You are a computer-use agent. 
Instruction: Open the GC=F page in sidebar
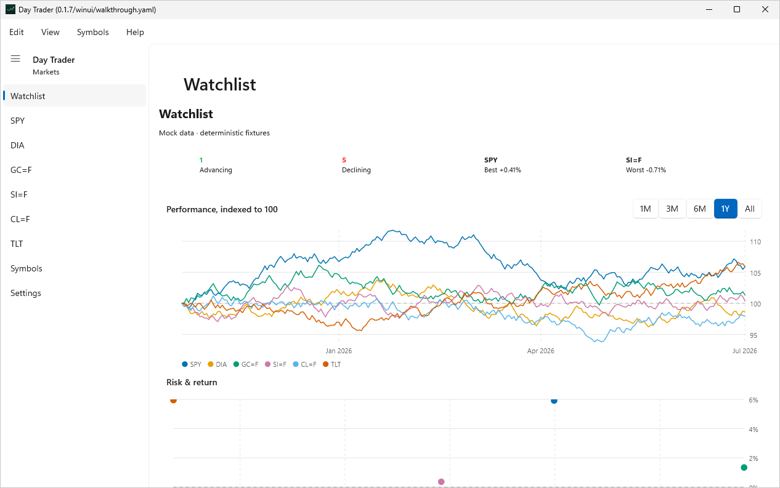pyautogui.click(x=75, y=170)
